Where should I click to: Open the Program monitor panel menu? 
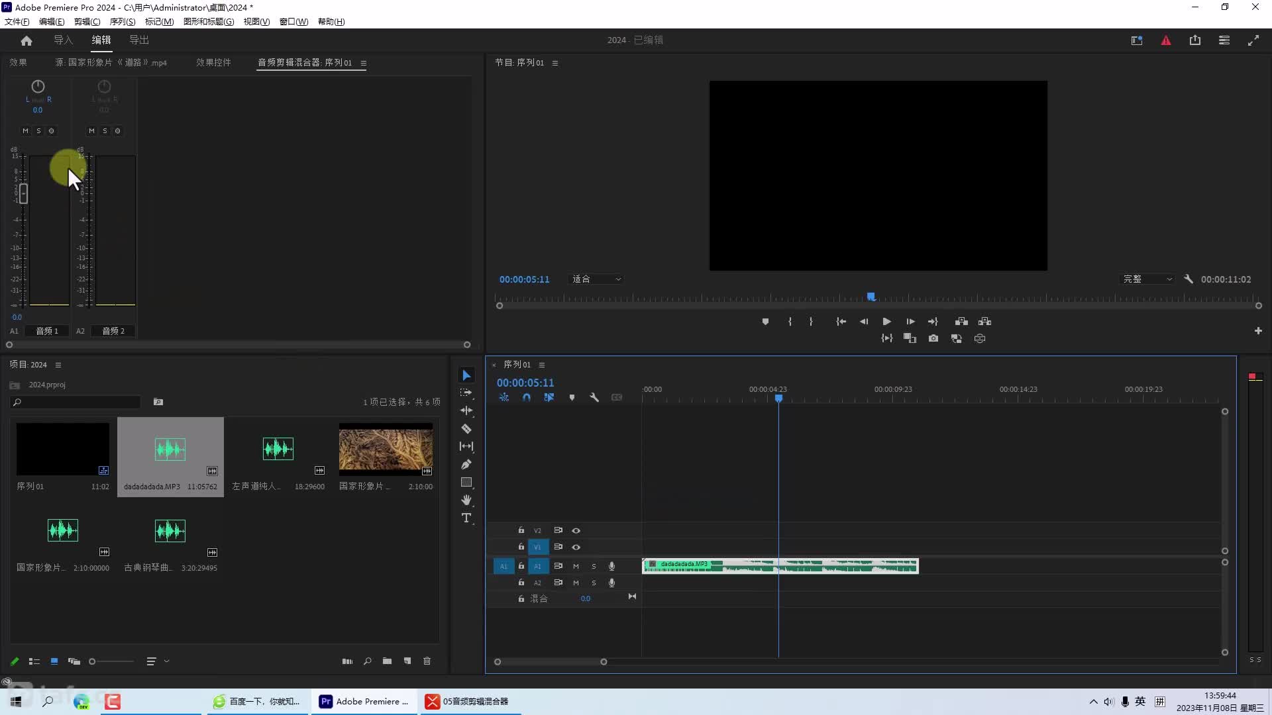(555, 63)
